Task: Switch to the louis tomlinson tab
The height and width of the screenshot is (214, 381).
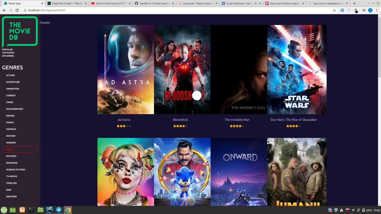Action: [241, 4]
